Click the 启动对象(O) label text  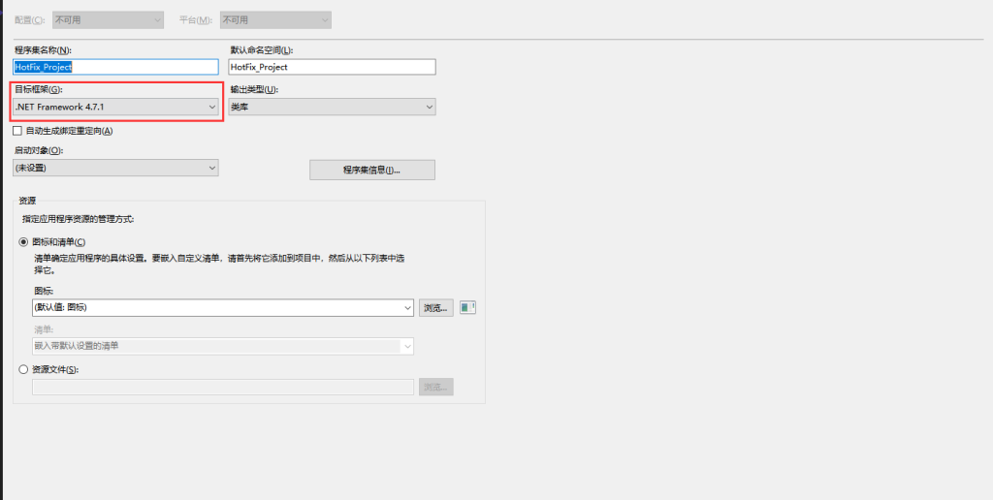[38, 150]
